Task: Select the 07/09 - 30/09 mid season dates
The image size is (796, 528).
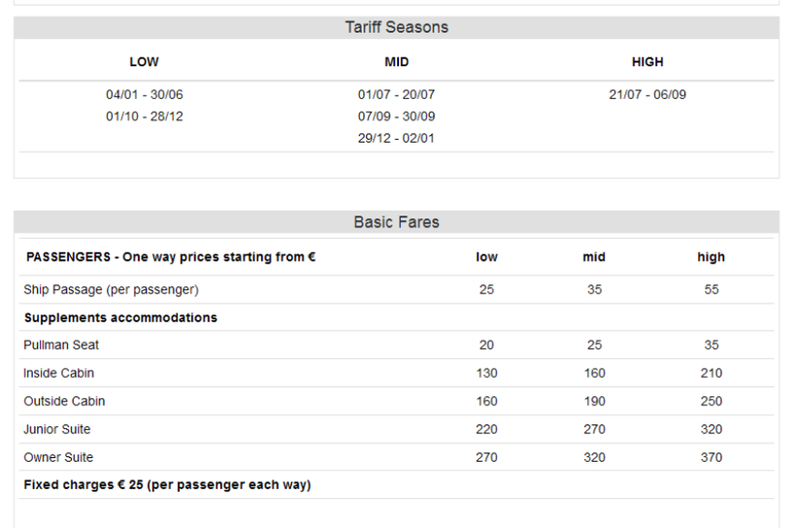Action: [x=396, y=116]
